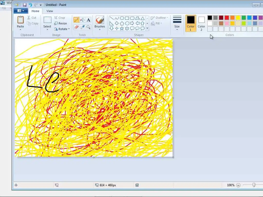This screenshot has width=263, height=197.
Task: Expand the Shapes gallery more arrow
Action: [x=147, y=28]
